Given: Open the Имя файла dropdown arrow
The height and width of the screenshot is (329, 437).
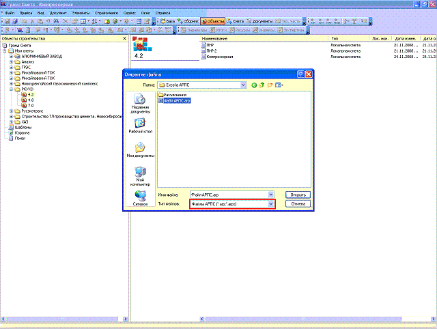Looking at the screenshot, I should [271, 195].
